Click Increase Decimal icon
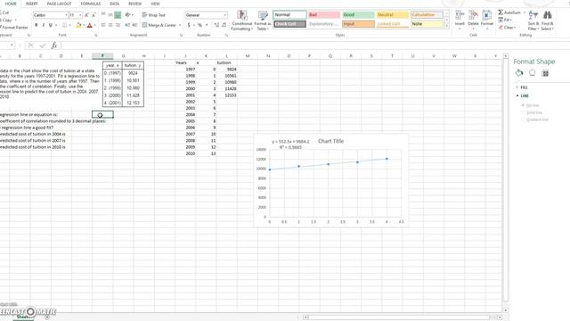The image size is (570, 321). [216, 25]
